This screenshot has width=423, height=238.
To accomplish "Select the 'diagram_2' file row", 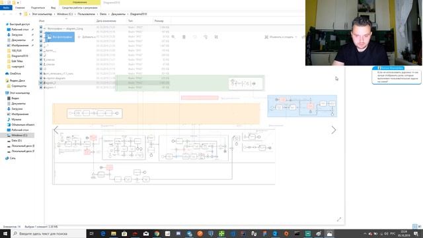I will pos(104,83).
